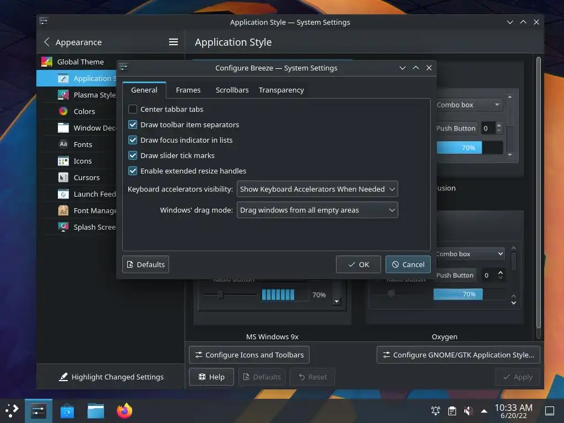Viewport: 564px width, 423px height.
Task: Open the Fonts icon
Action: coord(63,144)
